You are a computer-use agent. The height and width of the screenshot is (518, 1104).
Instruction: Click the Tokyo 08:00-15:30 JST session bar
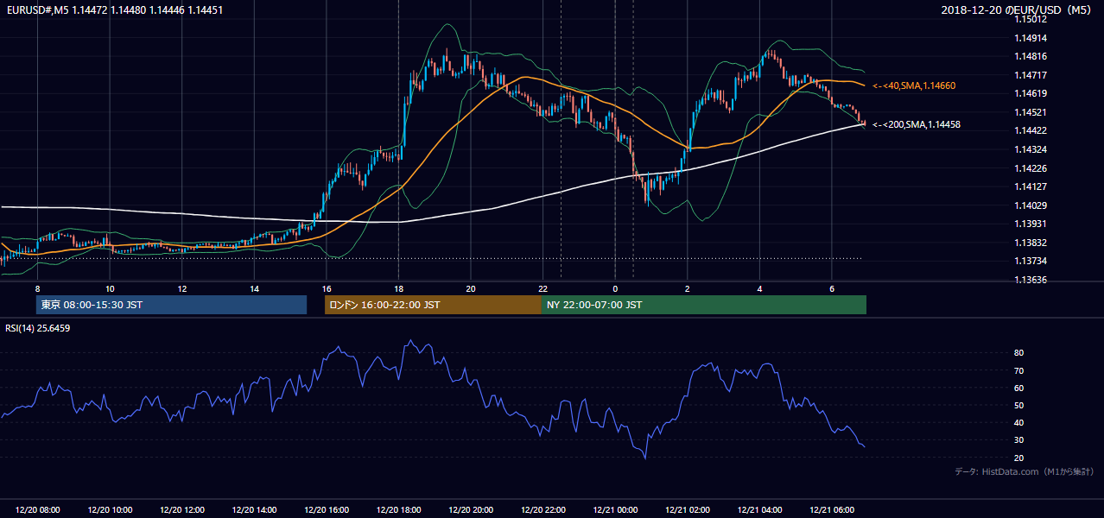(x=171, y=305)
